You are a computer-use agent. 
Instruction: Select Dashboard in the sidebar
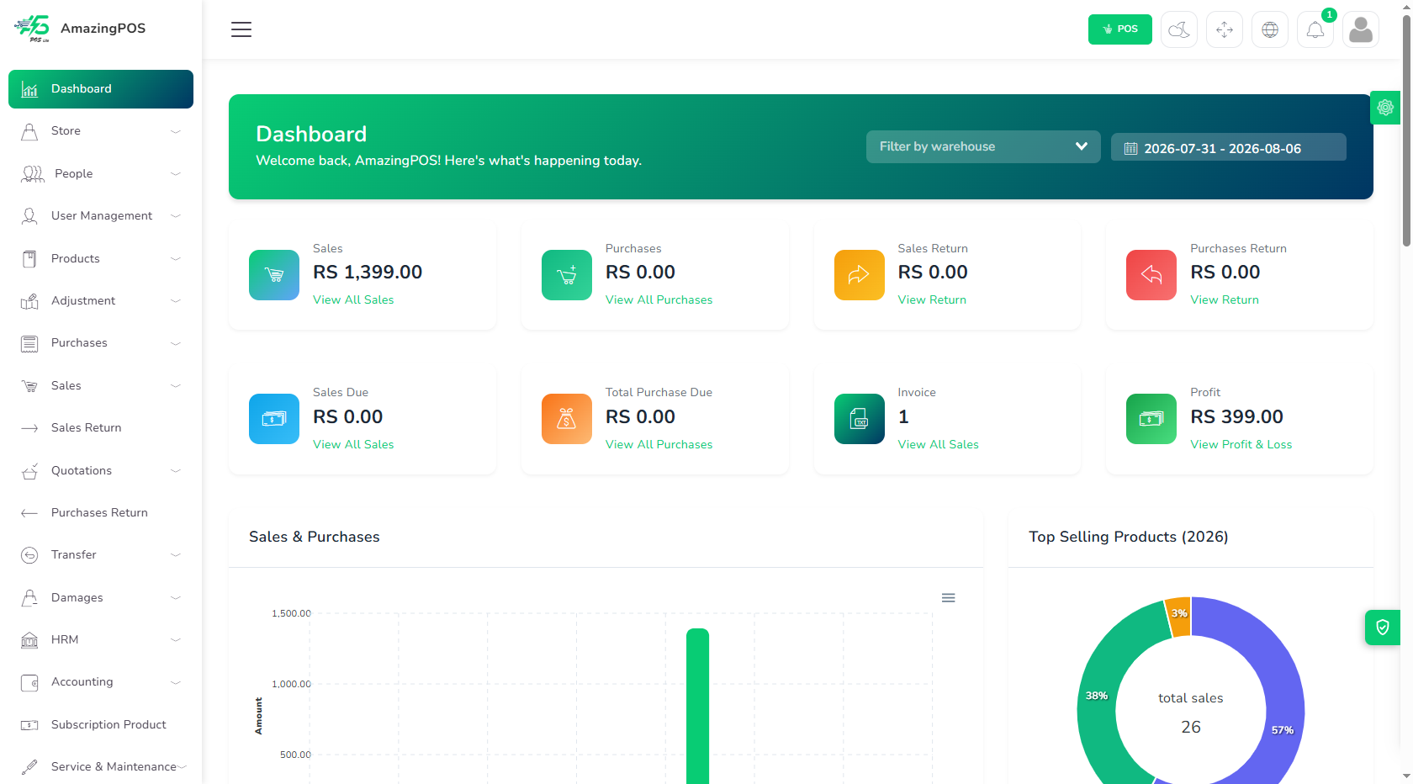point(101,89)
